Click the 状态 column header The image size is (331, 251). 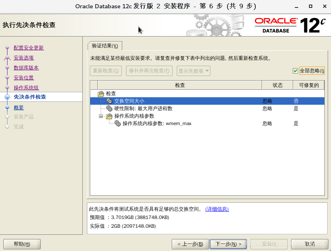[277, 85]
